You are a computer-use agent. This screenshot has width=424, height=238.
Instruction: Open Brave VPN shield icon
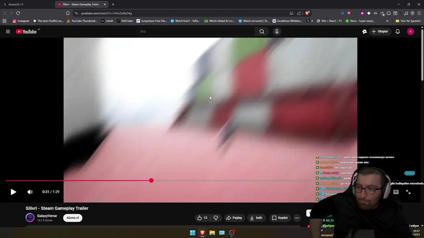tap(412, 13)
